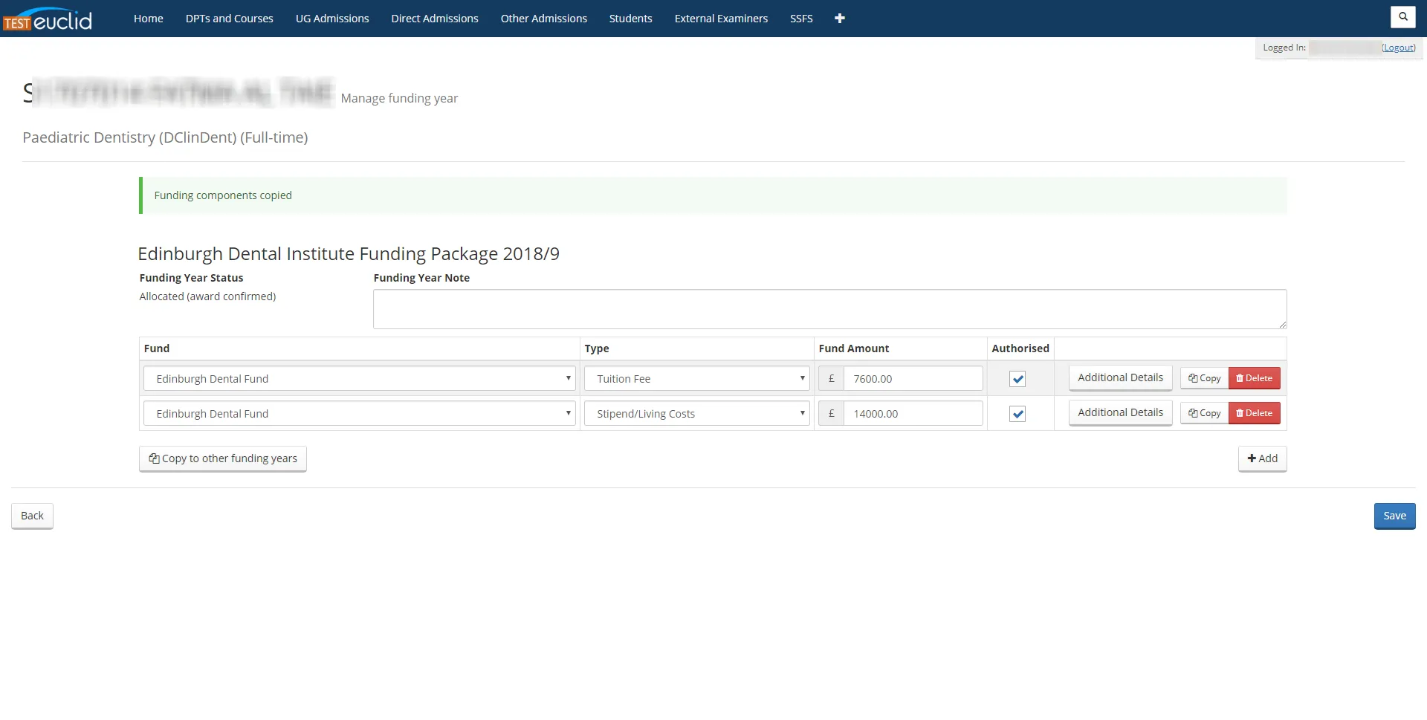Click Copy to other funding years
This screenshot has height=720, width=1427.
tap(223, 458)
